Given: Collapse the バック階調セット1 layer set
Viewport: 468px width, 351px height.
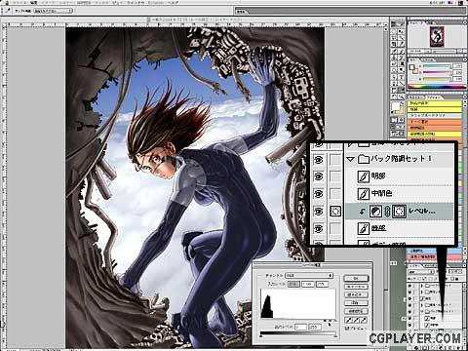Looking at the screenshot, I should click(350, 159).
